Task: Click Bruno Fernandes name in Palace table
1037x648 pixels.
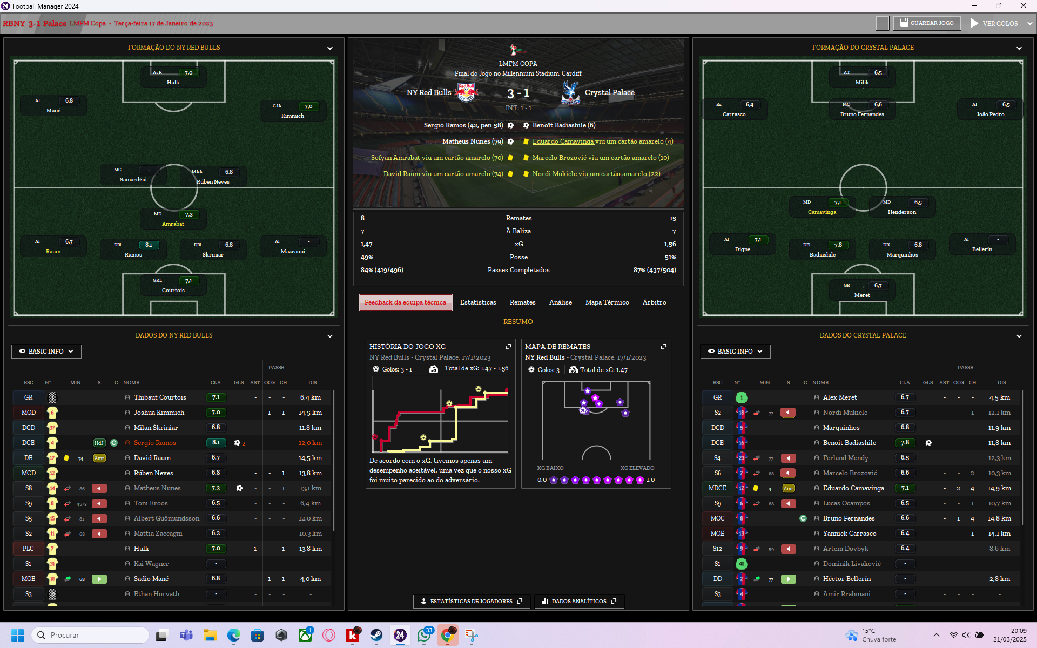Action: 849,518
